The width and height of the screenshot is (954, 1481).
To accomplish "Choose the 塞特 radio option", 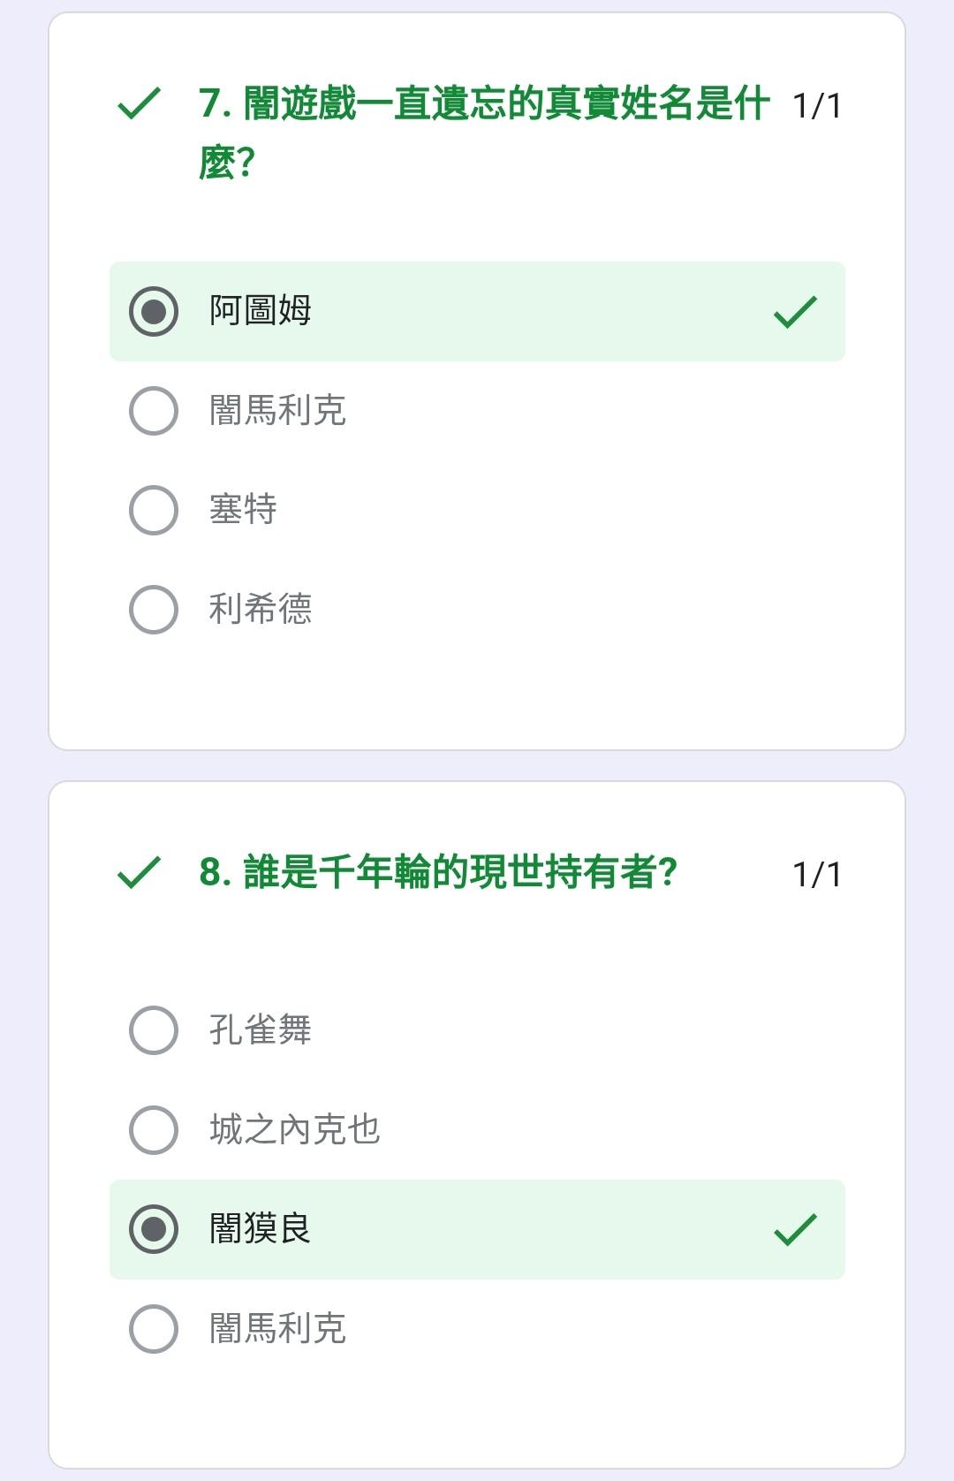I will [154, 510].
